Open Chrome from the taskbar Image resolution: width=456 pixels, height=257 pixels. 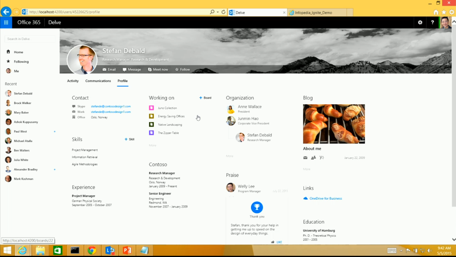pyautogui.click(x=92, y=250)
